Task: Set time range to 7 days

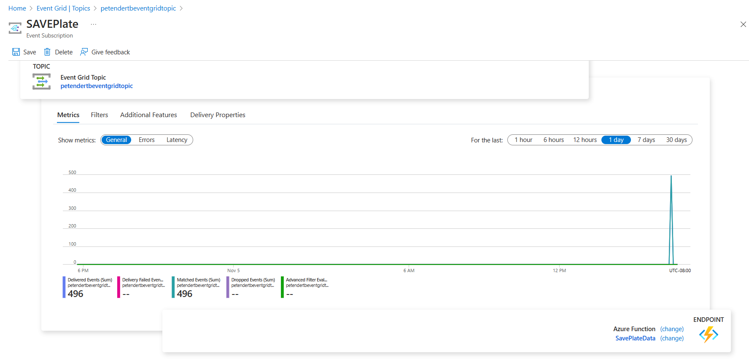Action: (x=646, y=140)
